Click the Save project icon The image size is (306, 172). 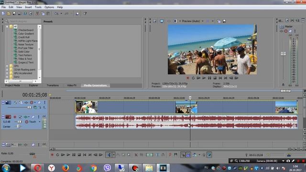pos(14,13)
